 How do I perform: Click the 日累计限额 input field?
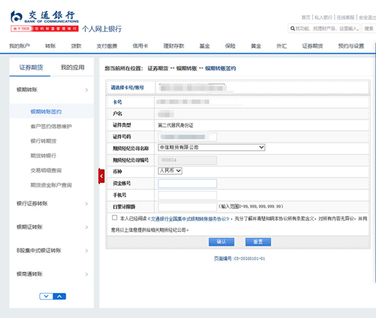click(187, 207)
